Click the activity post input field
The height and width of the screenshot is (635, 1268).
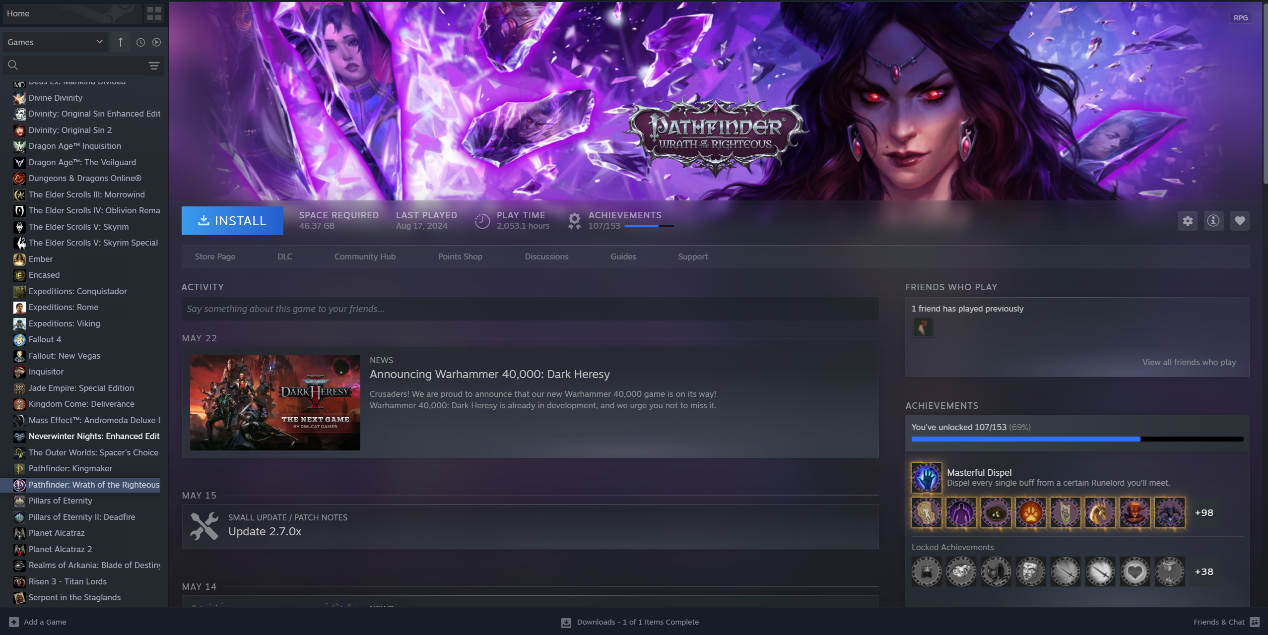tap(530, 309)
